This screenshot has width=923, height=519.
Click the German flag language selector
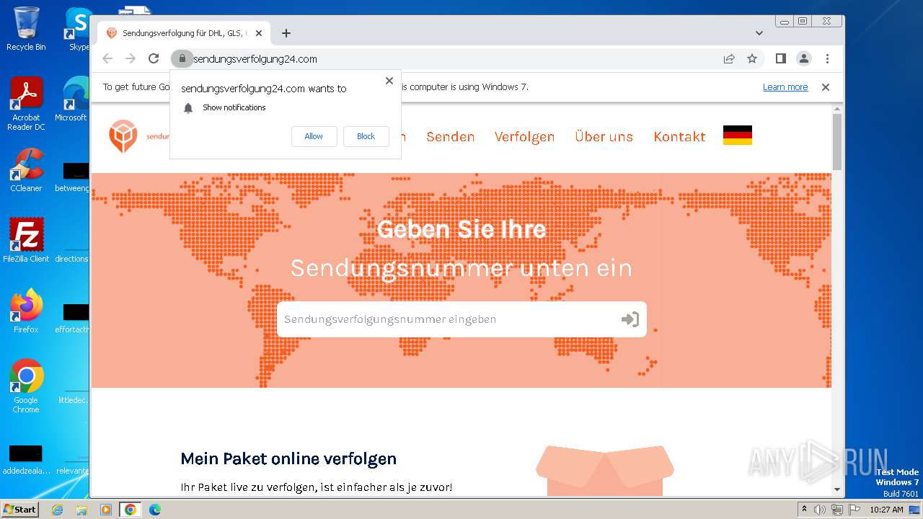[x=738, y=136]
